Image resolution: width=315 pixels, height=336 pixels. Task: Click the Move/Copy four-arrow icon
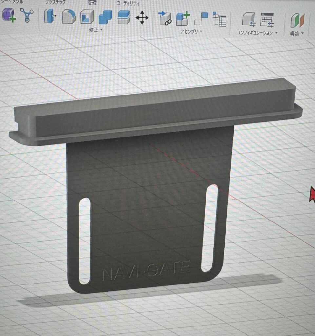pos(142,17)
